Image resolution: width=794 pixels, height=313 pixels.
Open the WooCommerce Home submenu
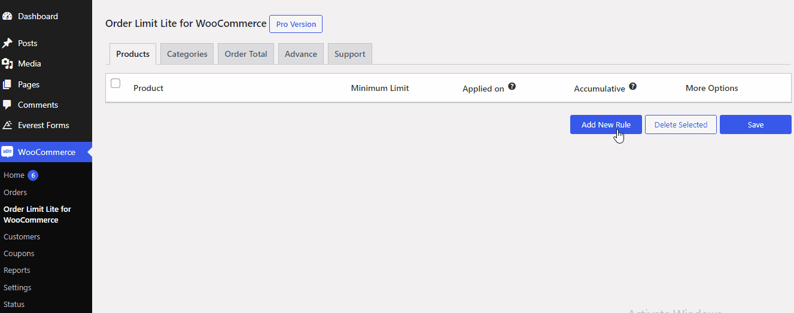(x=14, y=175)
